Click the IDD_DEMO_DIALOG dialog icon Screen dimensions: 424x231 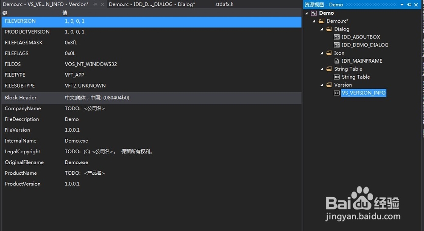point(337,45)
